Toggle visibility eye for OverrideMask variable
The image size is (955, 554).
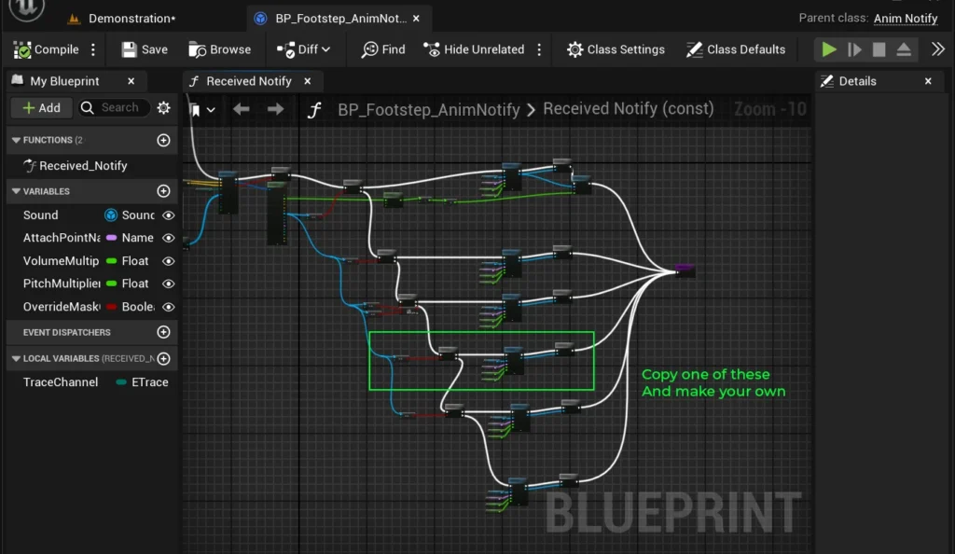point(169,307)
